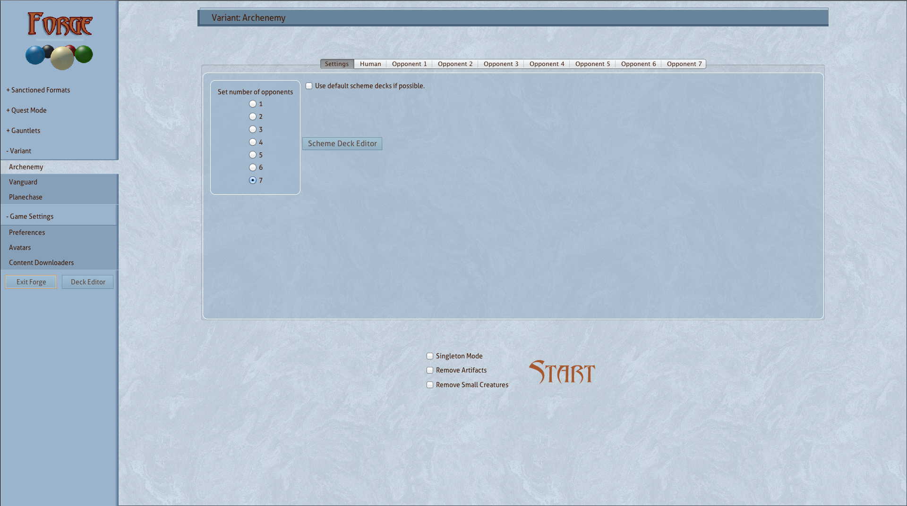
Task: Check the Remove Artifacts option
Action: tap(430, 370)
